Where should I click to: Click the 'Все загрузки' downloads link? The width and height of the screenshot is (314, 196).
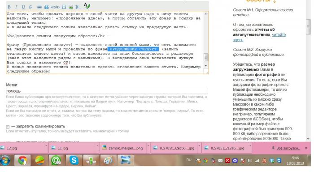pos(288,148)
